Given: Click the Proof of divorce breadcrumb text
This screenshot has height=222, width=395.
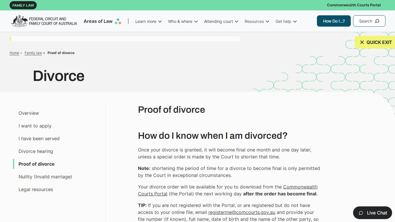Looking at the screenshot, I should [61, 53].
